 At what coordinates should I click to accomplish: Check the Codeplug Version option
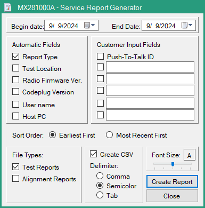(x=16, y=92)
